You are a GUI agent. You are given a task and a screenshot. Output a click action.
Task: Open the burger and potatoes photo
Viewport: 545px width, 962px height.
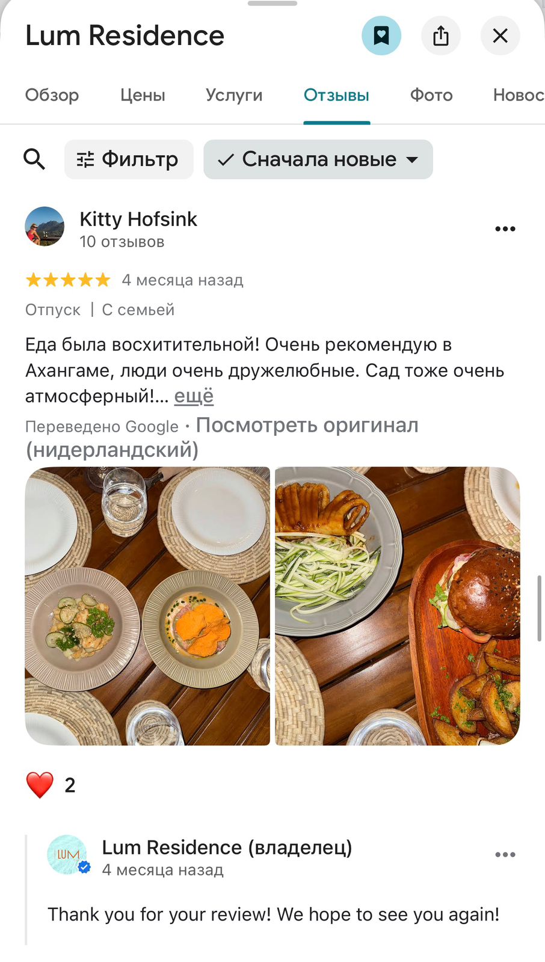[x=398, y=606]
